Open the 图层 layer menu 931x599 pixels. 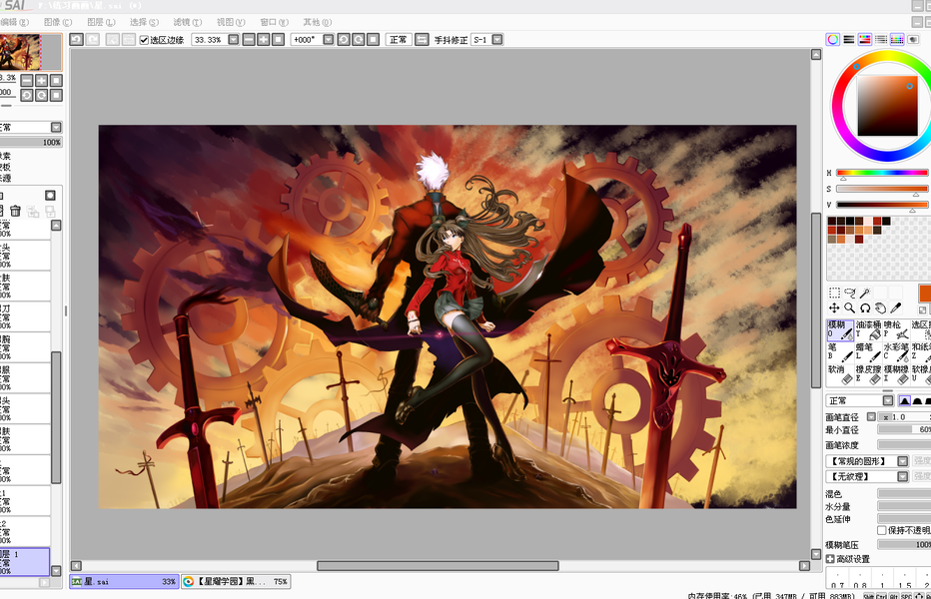[101, 22]
